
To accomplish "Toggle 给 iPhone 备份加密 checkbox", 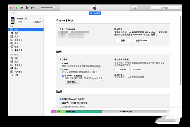I will pos(63,76).
